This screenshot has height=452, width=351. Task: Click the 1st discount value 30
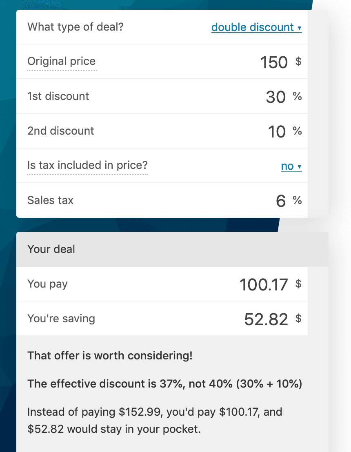point(275,97)
